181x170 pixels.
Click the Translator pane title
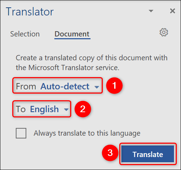(30, 12)
